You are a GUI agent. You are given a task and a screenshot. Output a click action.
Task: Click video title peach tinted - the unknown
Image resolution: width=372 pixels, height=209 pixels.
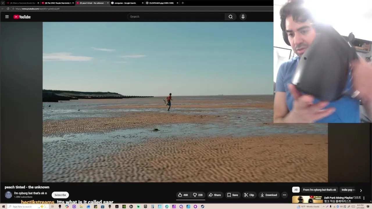coord(27,187)
